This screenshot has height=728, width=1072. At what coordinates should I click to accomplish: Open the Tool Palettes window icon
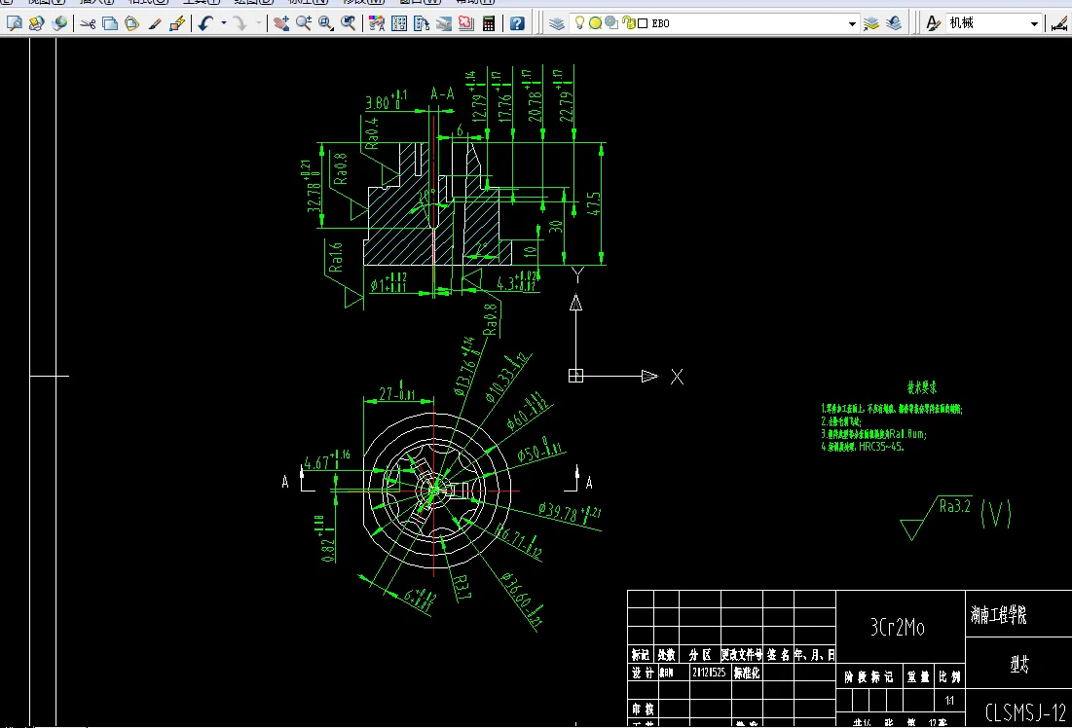coord(422,24)
